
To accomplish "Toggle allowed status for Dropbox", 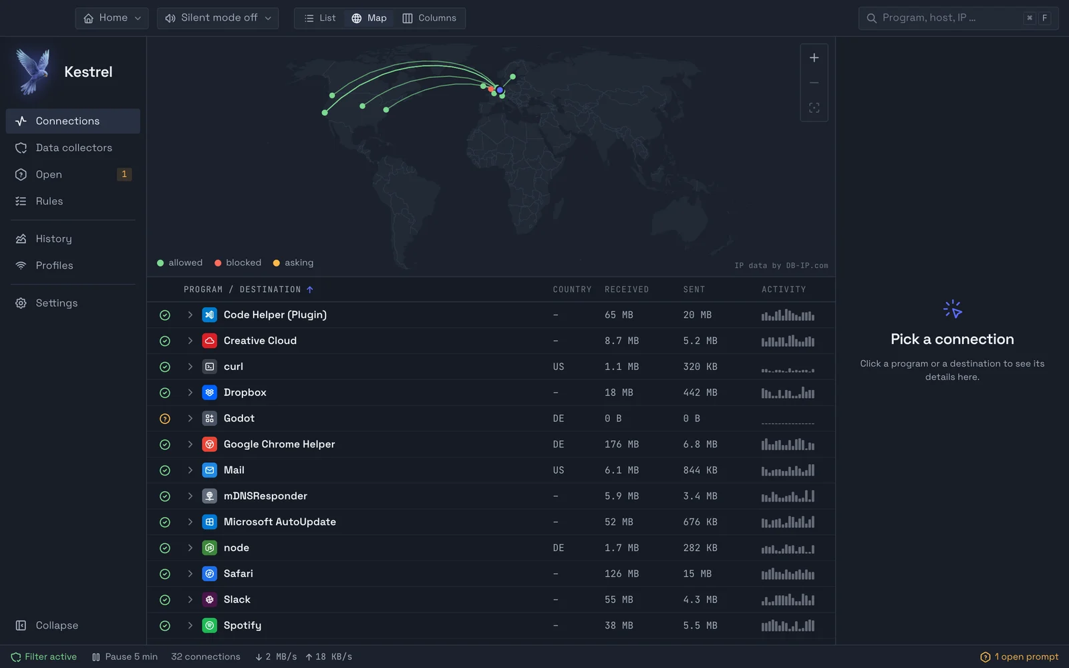I will [165, 393].
